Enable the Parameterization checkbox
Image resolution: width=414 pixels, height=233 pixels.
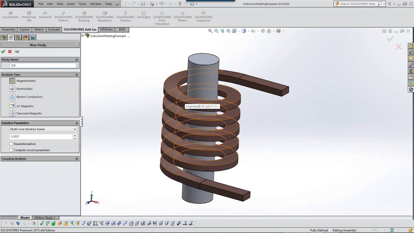[x=11, y=144]
